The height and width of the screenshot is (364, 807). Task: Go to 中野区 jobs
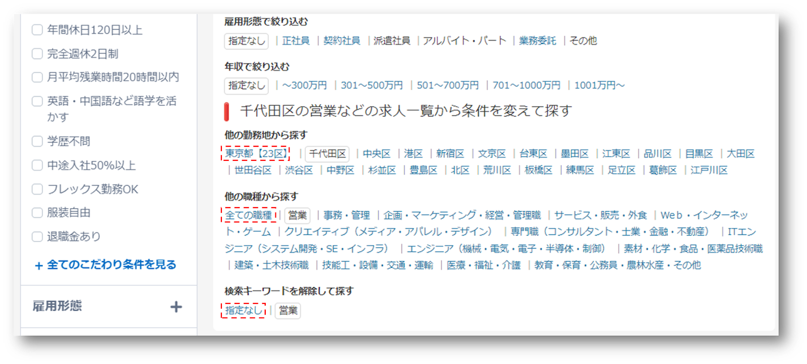pyautogui.click(x=340, y=170)
